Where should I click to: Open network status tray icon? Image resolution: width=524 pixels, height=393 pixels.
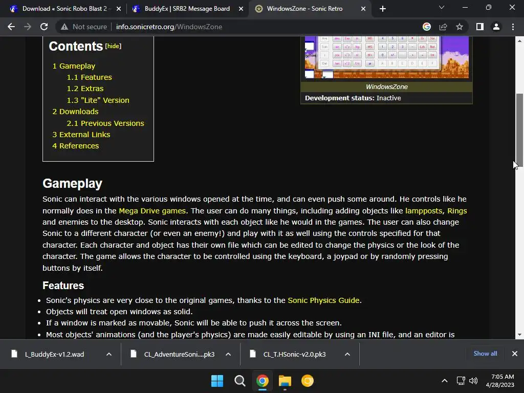(x=461, y=381)
